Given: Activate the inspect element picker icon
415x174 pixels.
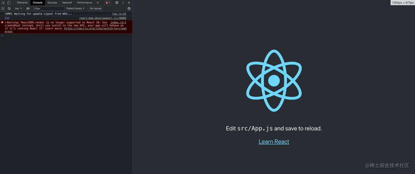Looking at the screenshot, I should (x=3, y=3).
